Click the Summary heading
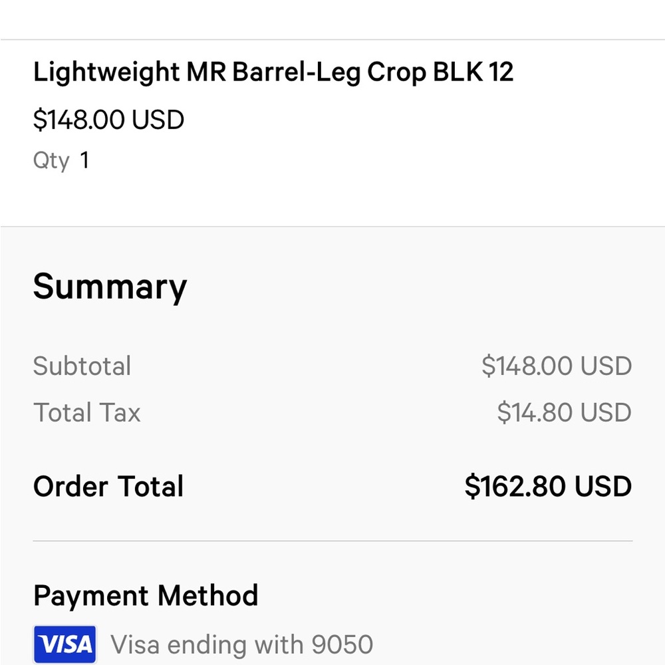Screen dimensions: 665x665 click(110, 288)
